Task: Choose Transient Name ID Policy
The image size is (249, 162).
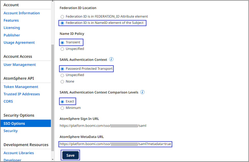Action: tap(62, 42)
